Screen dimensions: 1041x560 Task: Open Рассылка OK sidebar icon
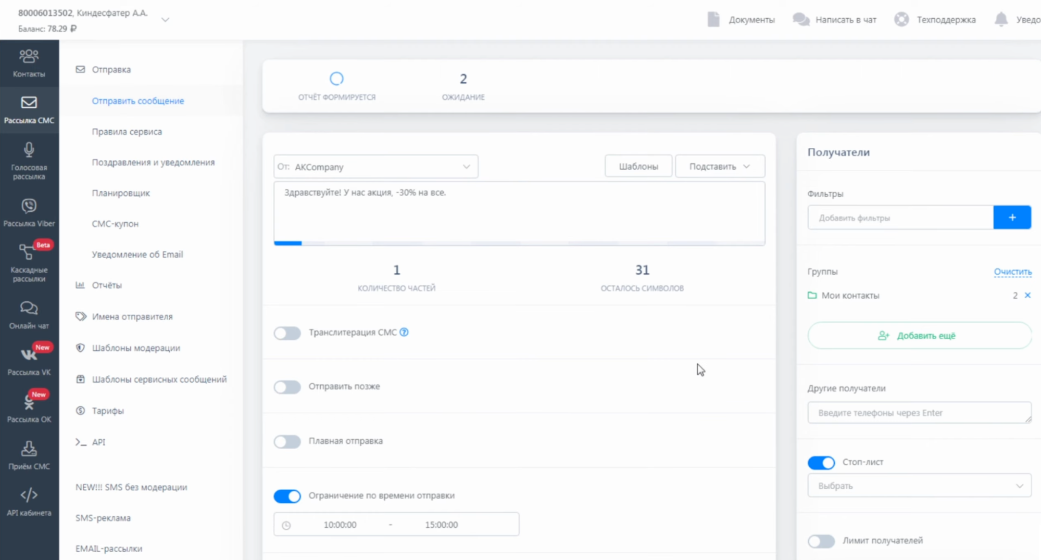pyautogui.click(x=29, y=402)
